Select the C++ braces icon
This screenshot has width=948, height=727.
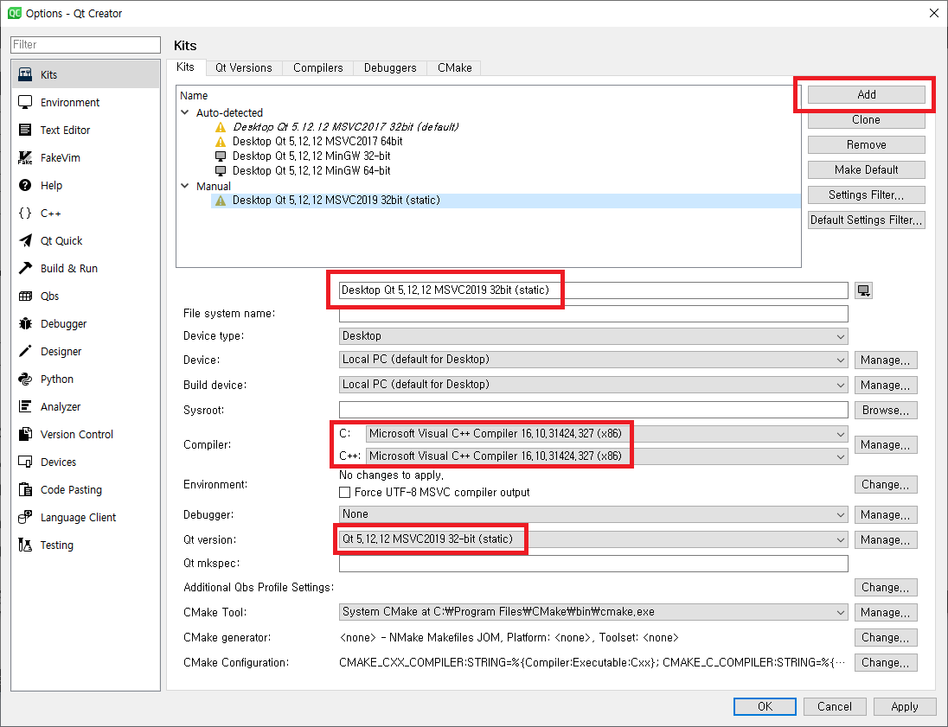tap(25, 213)
